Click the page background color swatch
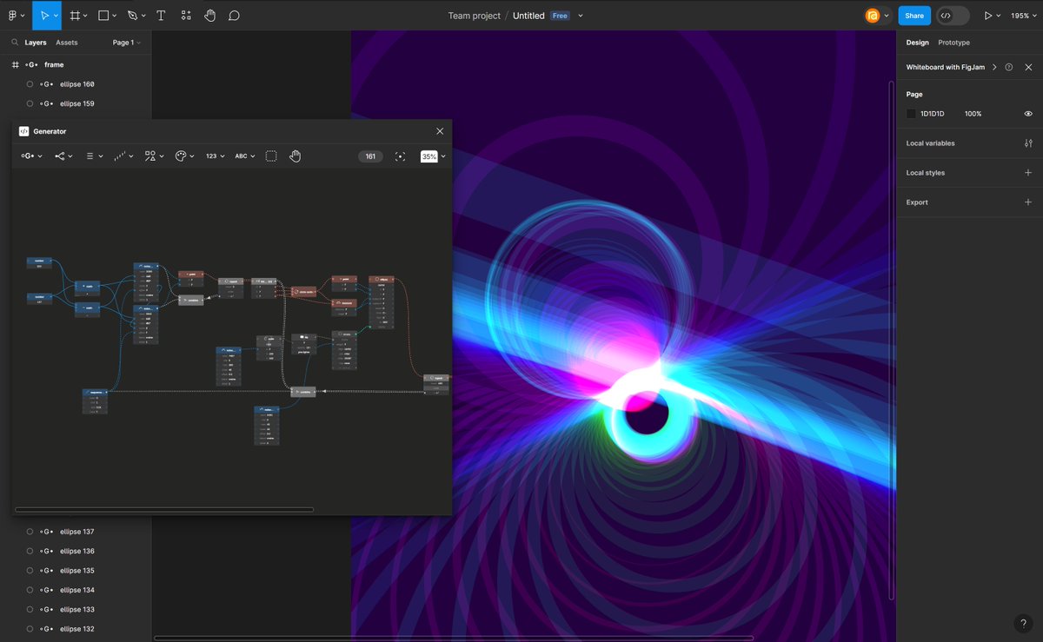Viewport: 1043px width, 642px height. 911,114
